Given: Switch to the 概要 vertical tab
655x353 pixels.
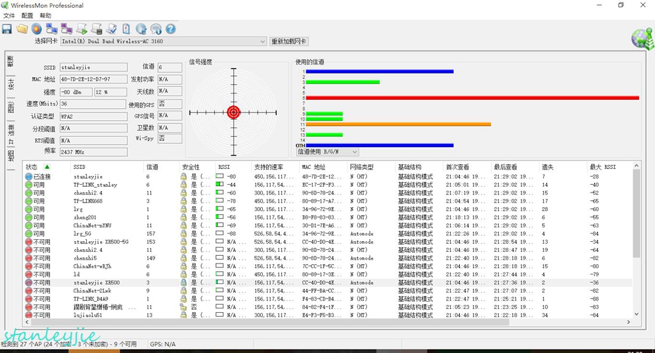Looking at the screenshot, I should 10,61.
